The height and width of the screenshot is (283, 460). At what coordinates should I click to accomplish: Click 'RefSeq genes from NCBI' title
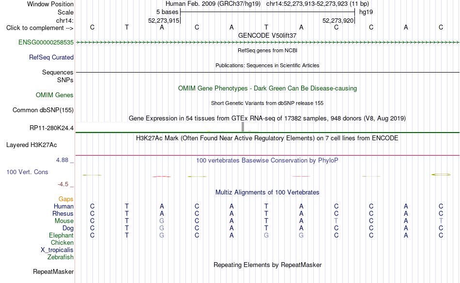(x=268, y=51)
